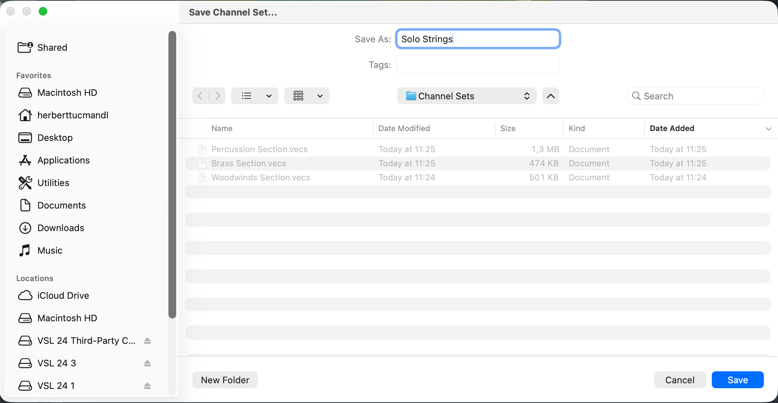Go to Utilities in Favorites

pyautogui.click(x=53, y=183)
